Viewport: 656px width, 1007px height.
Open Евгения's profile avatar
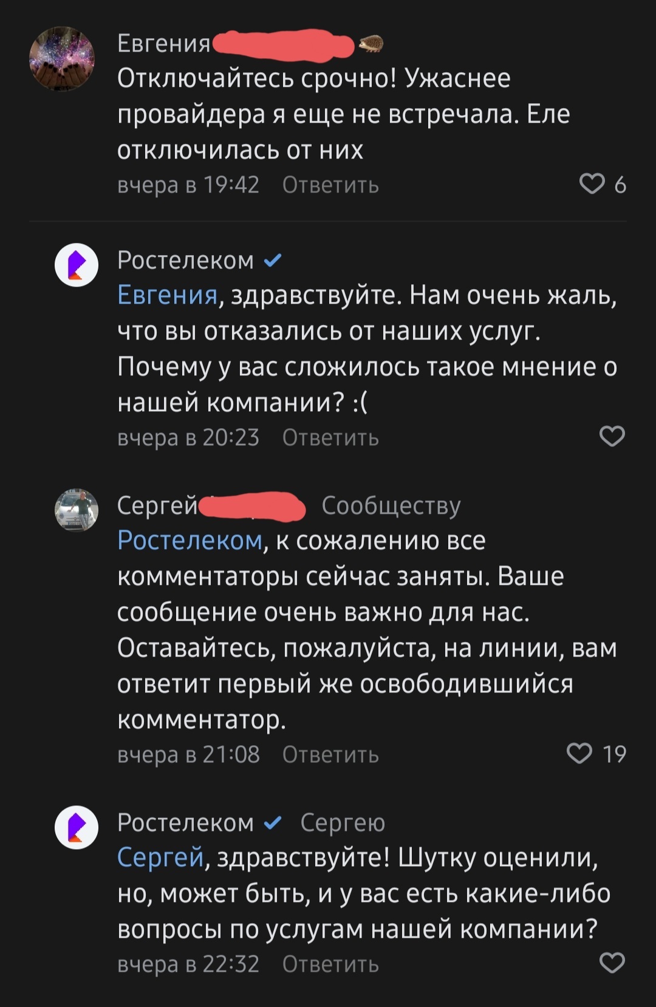coord(62,59)
